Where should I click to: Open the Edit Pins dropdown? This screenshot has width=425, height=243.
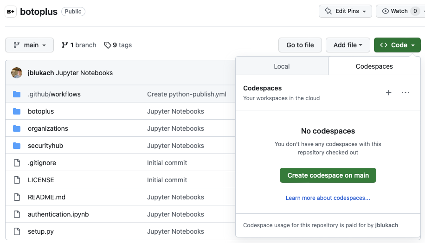(x=345, y=11)
